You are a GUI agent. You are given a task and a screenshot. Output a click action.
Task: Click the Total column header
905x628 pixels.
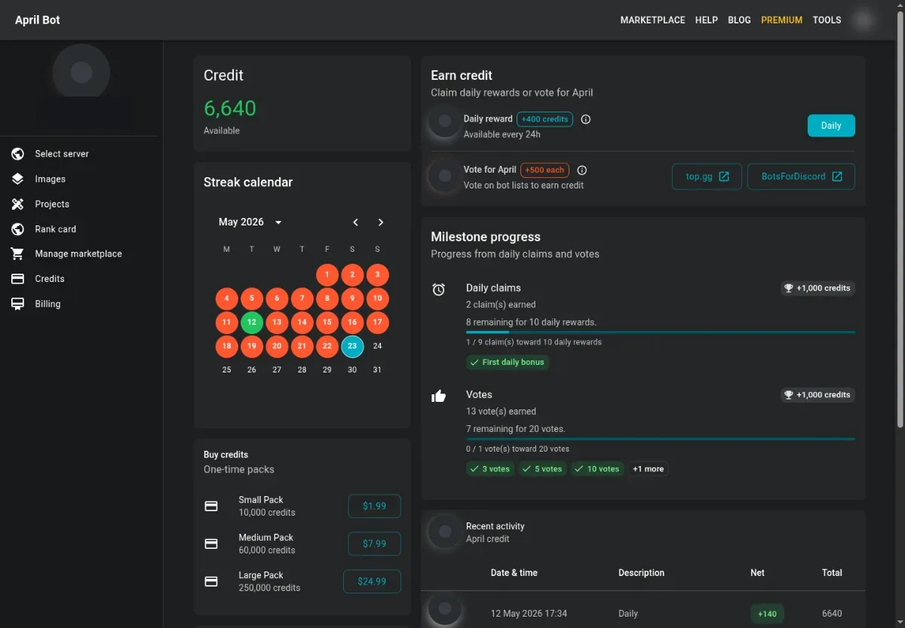click(832, 573)
